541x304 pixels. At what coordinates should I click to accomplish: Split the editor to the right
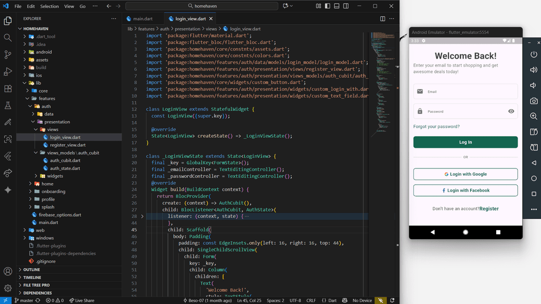pos(383,18)
